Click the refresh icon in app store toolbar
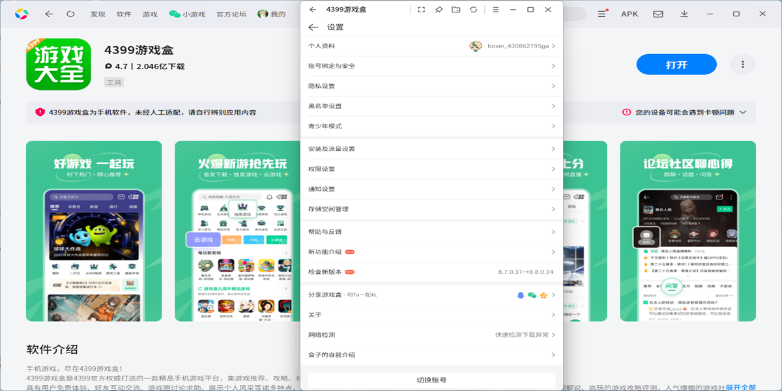 point(70,14)
